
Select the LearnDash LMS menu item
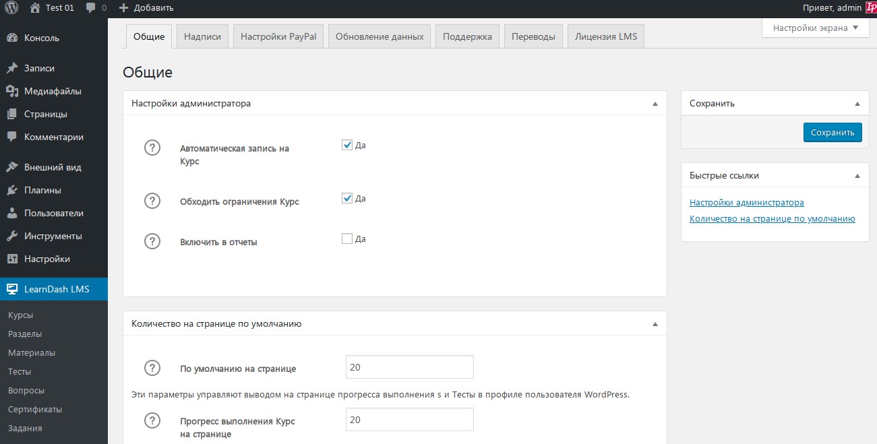pos(54,289)
